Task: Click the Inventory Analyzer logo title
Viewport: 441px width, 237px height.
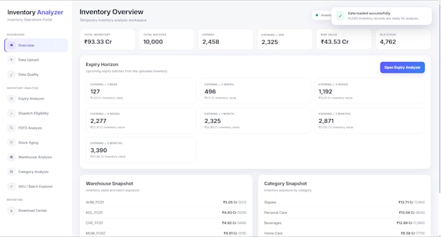Action: tap(35, 12)
